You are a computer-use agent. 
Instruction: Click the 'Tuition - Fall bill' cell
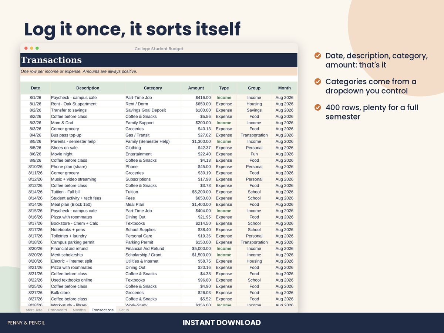tap(88, 192)
